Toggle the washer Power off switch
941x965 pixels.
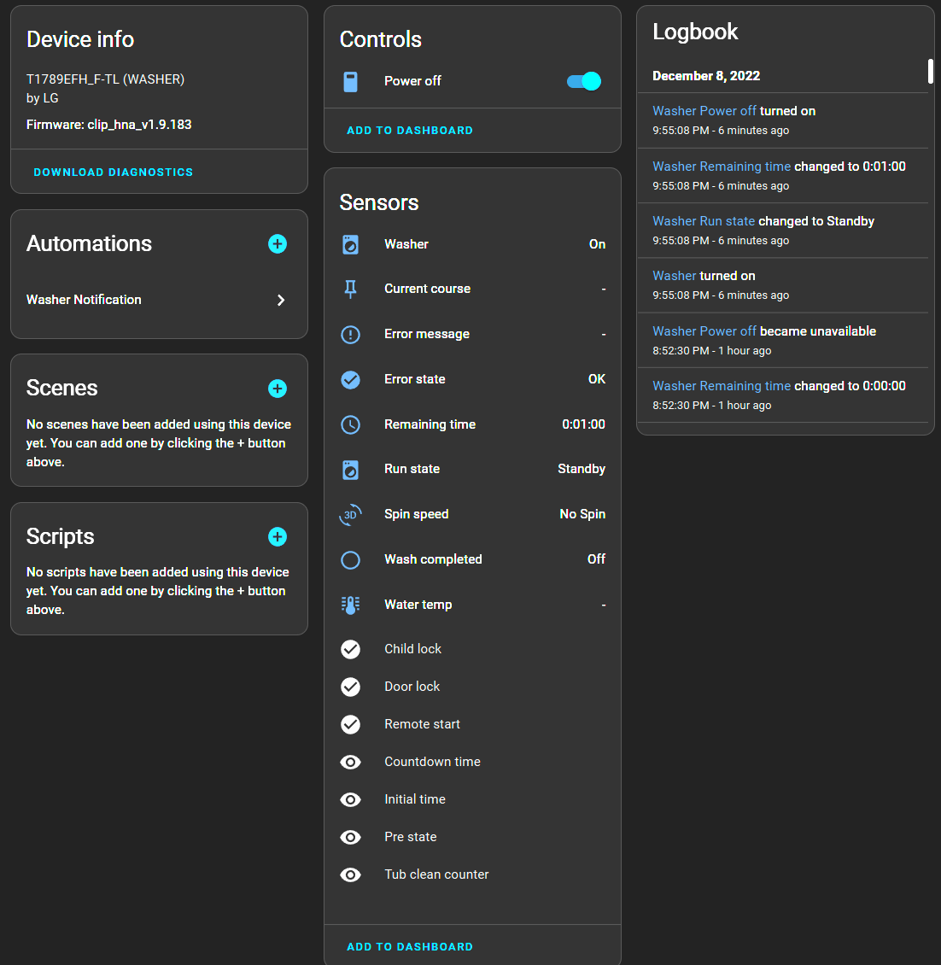click(x=582, y=80)
